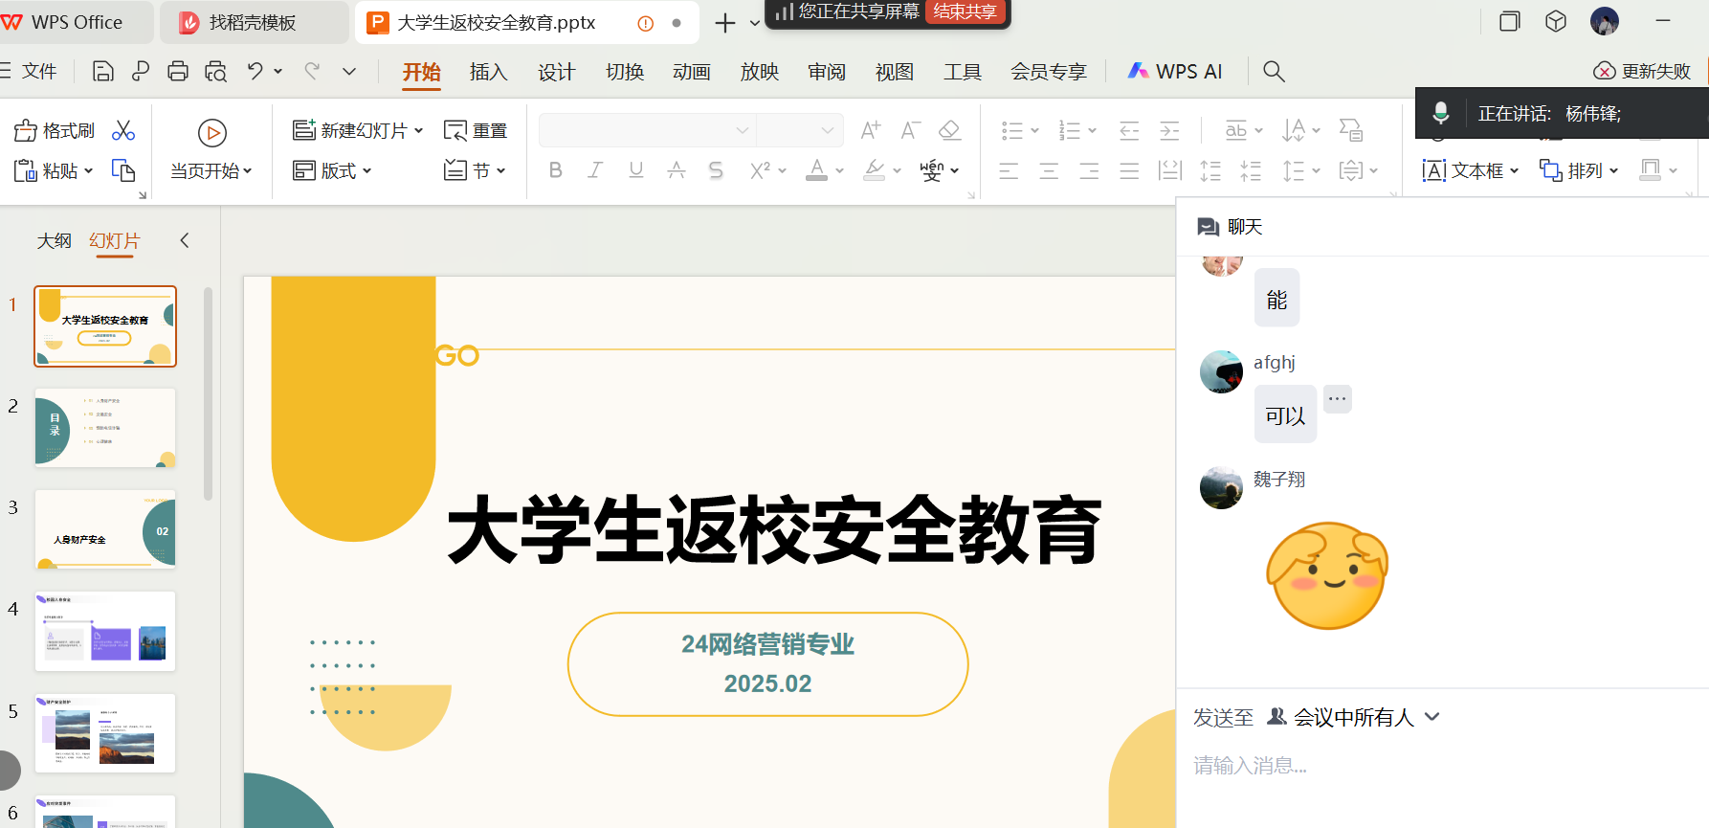Viewport: 1709px width, 828px height.
Task: Collapse the slide panel with chevron
Action: pos(185,240)
